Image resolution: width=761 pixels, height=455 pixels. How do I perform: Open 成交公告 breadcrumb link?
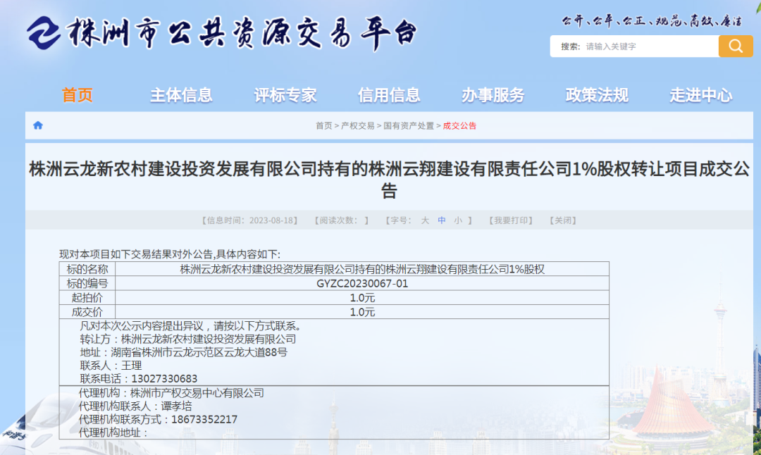459,125
